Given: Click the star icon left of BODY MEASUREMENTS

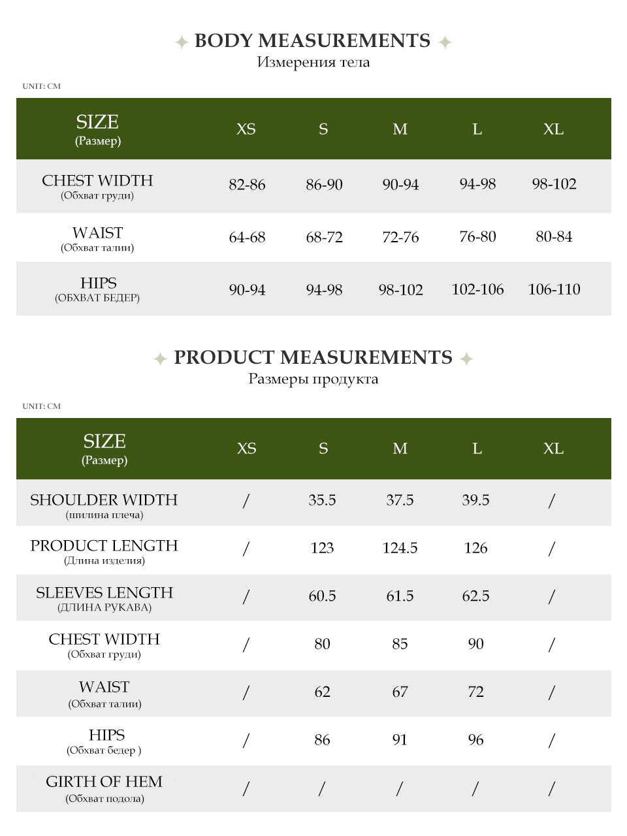Looking at the screenshot, I should pyautogui.click(x=182, y=42).
